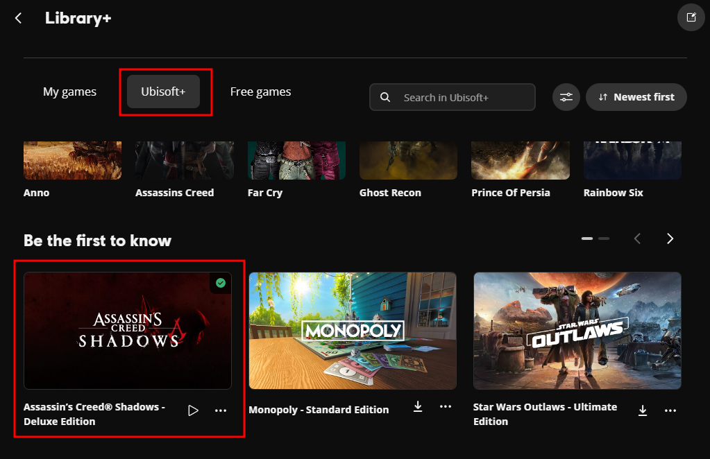The image size is (710, 459).
Task: Show next games in Be the first to know
Action: 670,239
